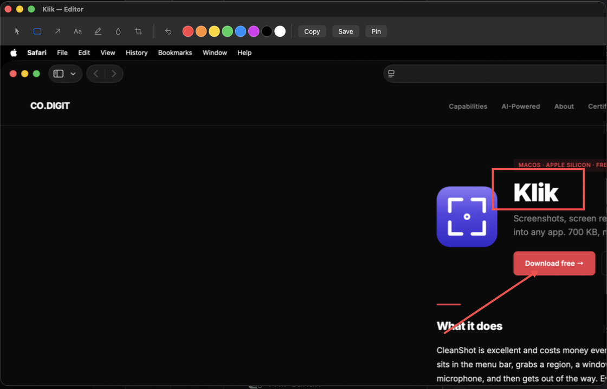This screenshot has height=389, width=607.
Task: Expand the sidebar dropdown chevron
Action: (x=73, y=74)
